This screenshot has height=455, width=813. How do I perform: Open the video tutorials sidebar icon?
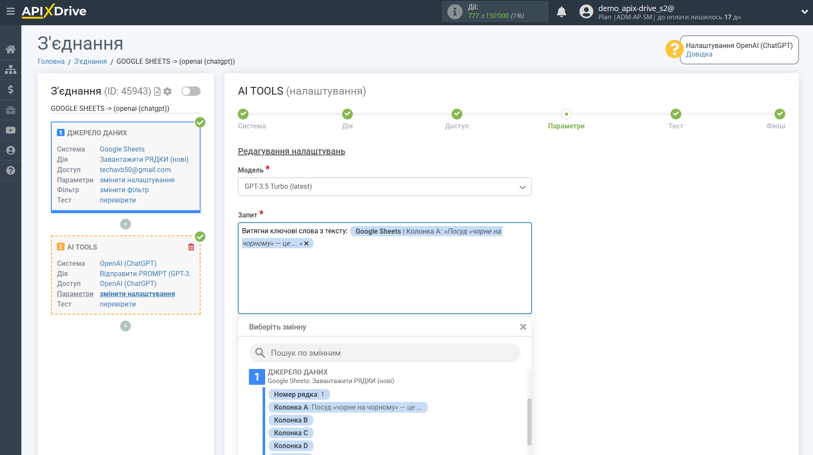pos(11,130)
